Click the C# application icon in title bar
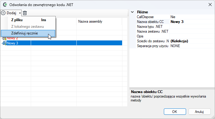Screen dimensions: 215x119 (x=5, y=5)
